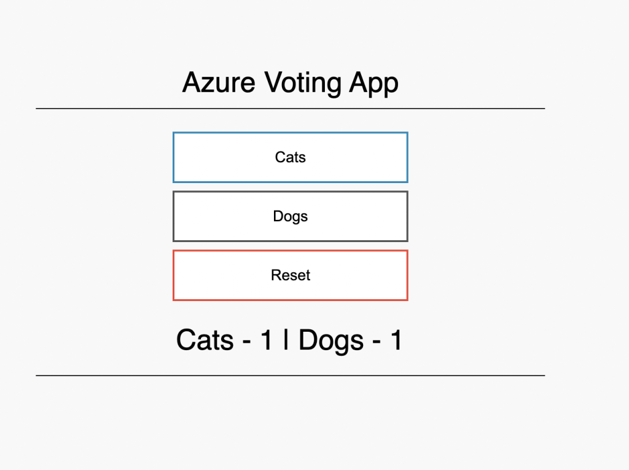
Task: Click the Reset label inside the red button
Action: tap(291, 275)
